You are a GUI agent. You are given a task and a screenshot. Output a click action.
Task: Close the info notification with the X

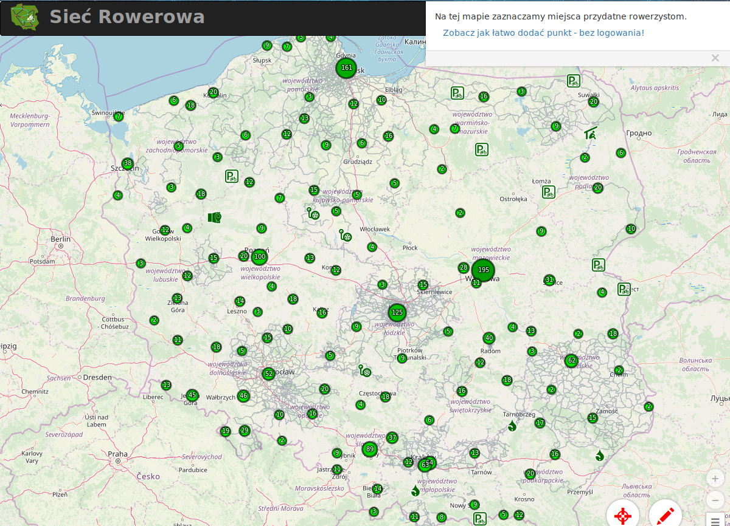(715, 58)
